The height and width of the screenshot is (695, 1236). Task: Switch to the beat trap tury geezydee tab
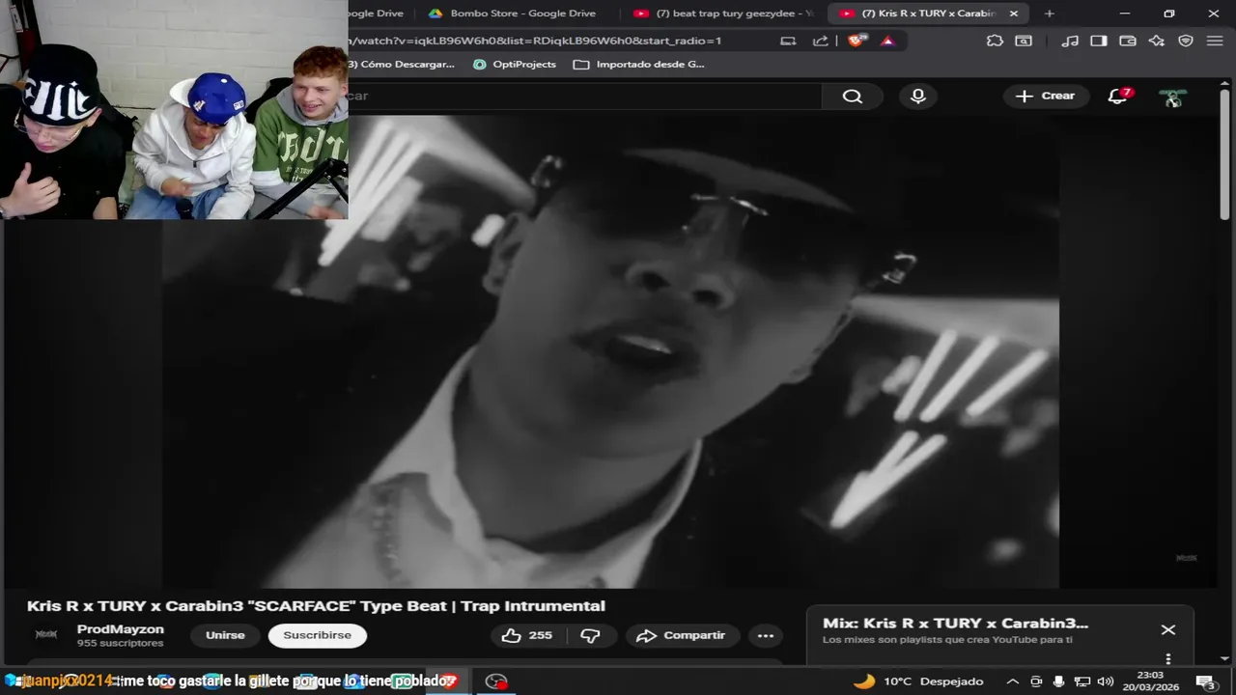click(724, 14)
